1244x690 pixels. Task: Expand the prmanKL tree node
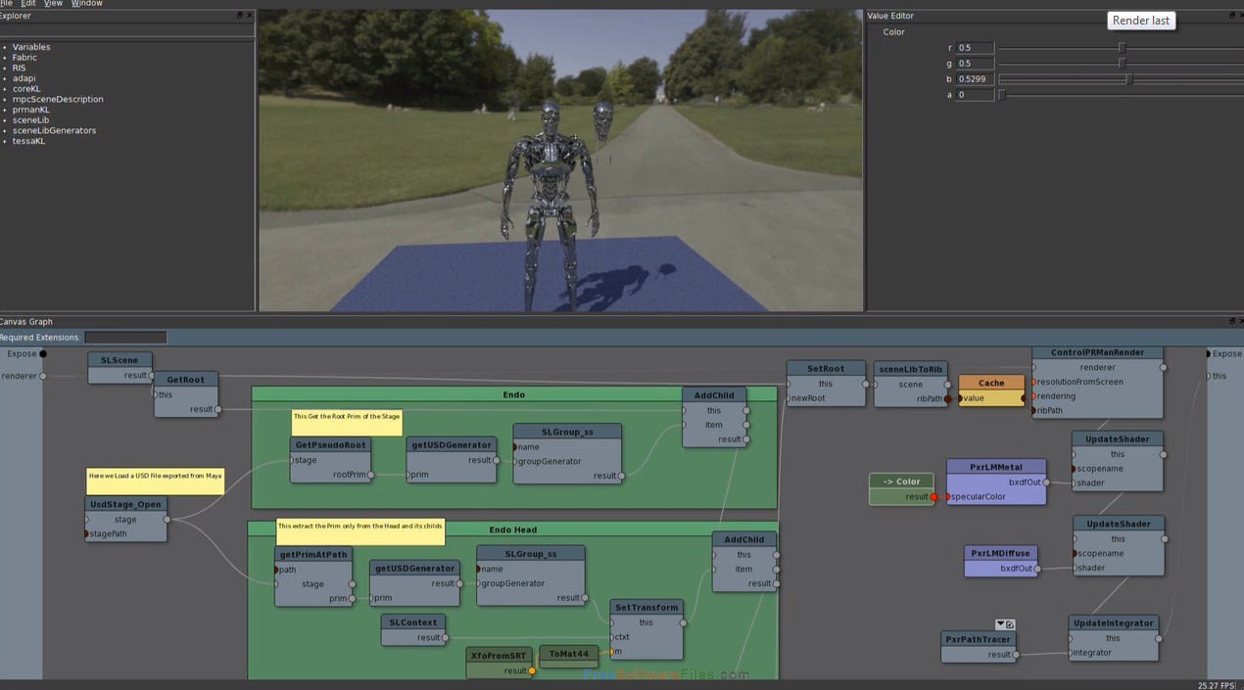[x=4, y=110]
